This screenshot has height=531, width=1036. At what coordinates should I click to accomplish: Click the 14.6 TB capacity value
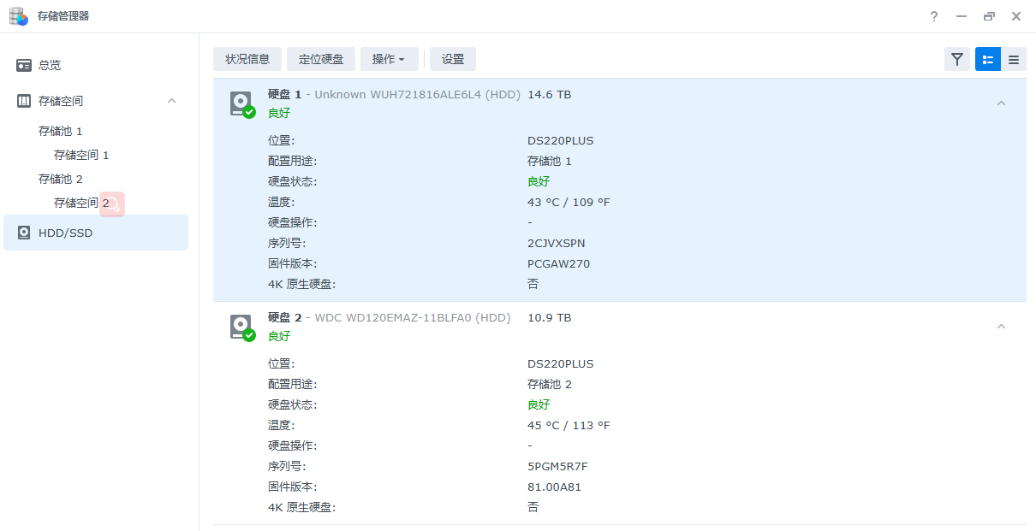click(550, 95)
